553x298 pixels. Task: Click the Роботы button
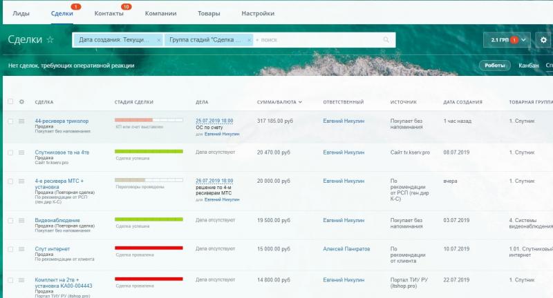point(494,66)
